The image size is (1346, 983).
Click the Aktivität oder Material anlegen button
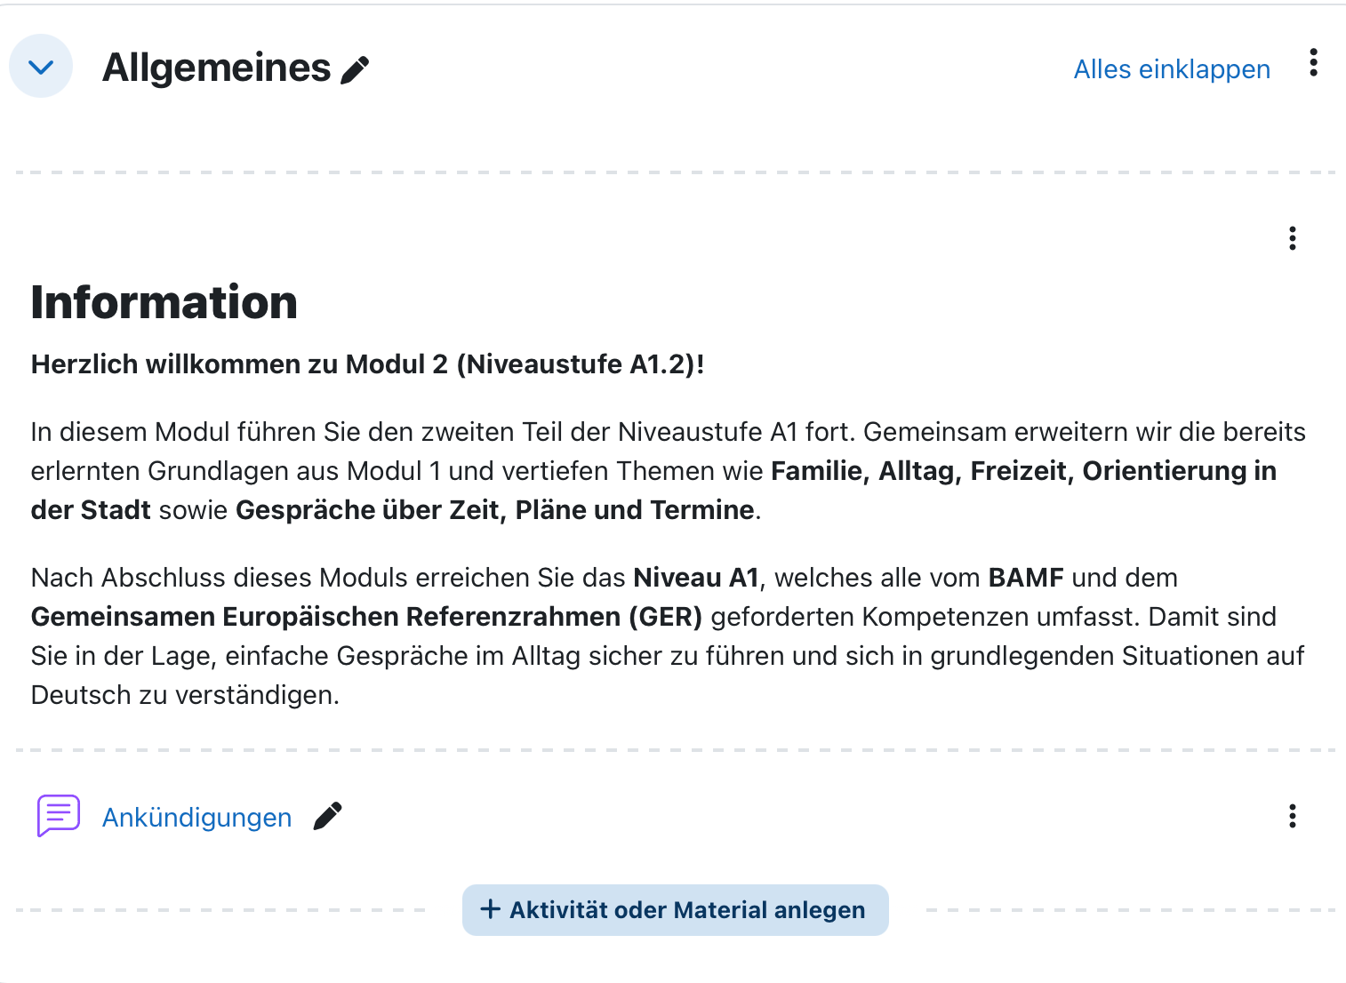(x=675, y=909)
